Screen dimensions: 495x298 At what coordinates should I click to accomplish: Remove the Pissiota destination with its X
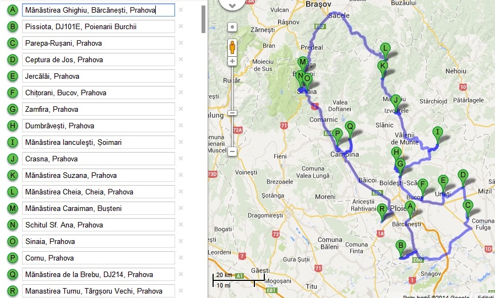pyautogui.click(x=181, y=26)
